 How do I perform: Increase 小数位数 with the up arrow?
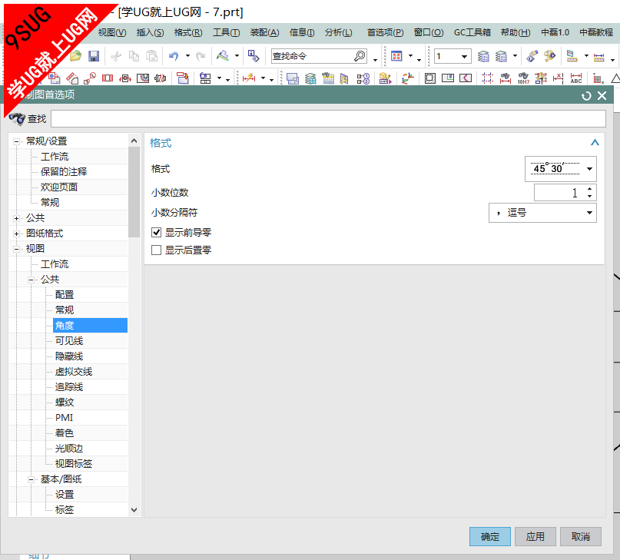tap(589, 189)
